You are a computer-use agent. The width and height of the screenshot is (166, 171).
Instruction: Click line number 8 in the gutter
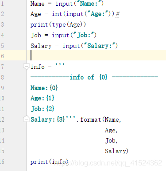tap(2, 77)
